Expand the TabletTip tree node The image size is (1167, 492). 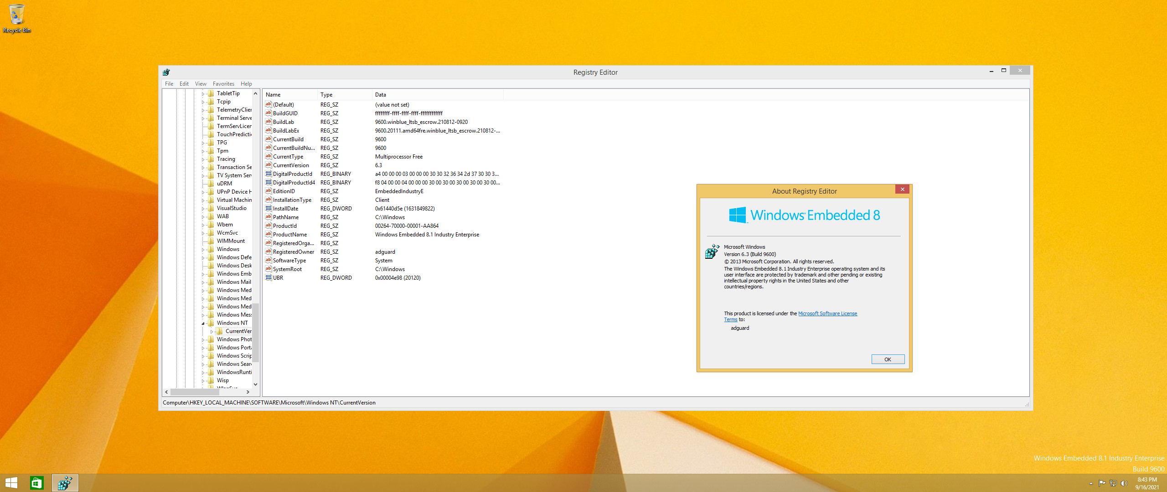pos(203,94)
